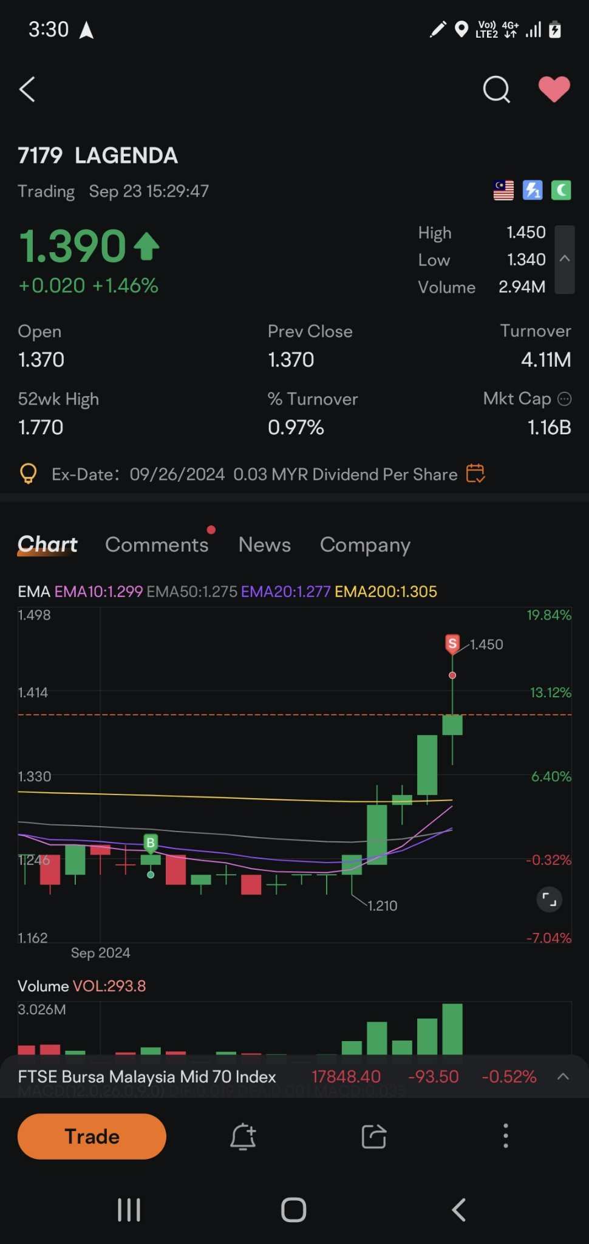Expand chart to fullscreen icon
This screenshot has height=1244, width=589.
(550, 900)
